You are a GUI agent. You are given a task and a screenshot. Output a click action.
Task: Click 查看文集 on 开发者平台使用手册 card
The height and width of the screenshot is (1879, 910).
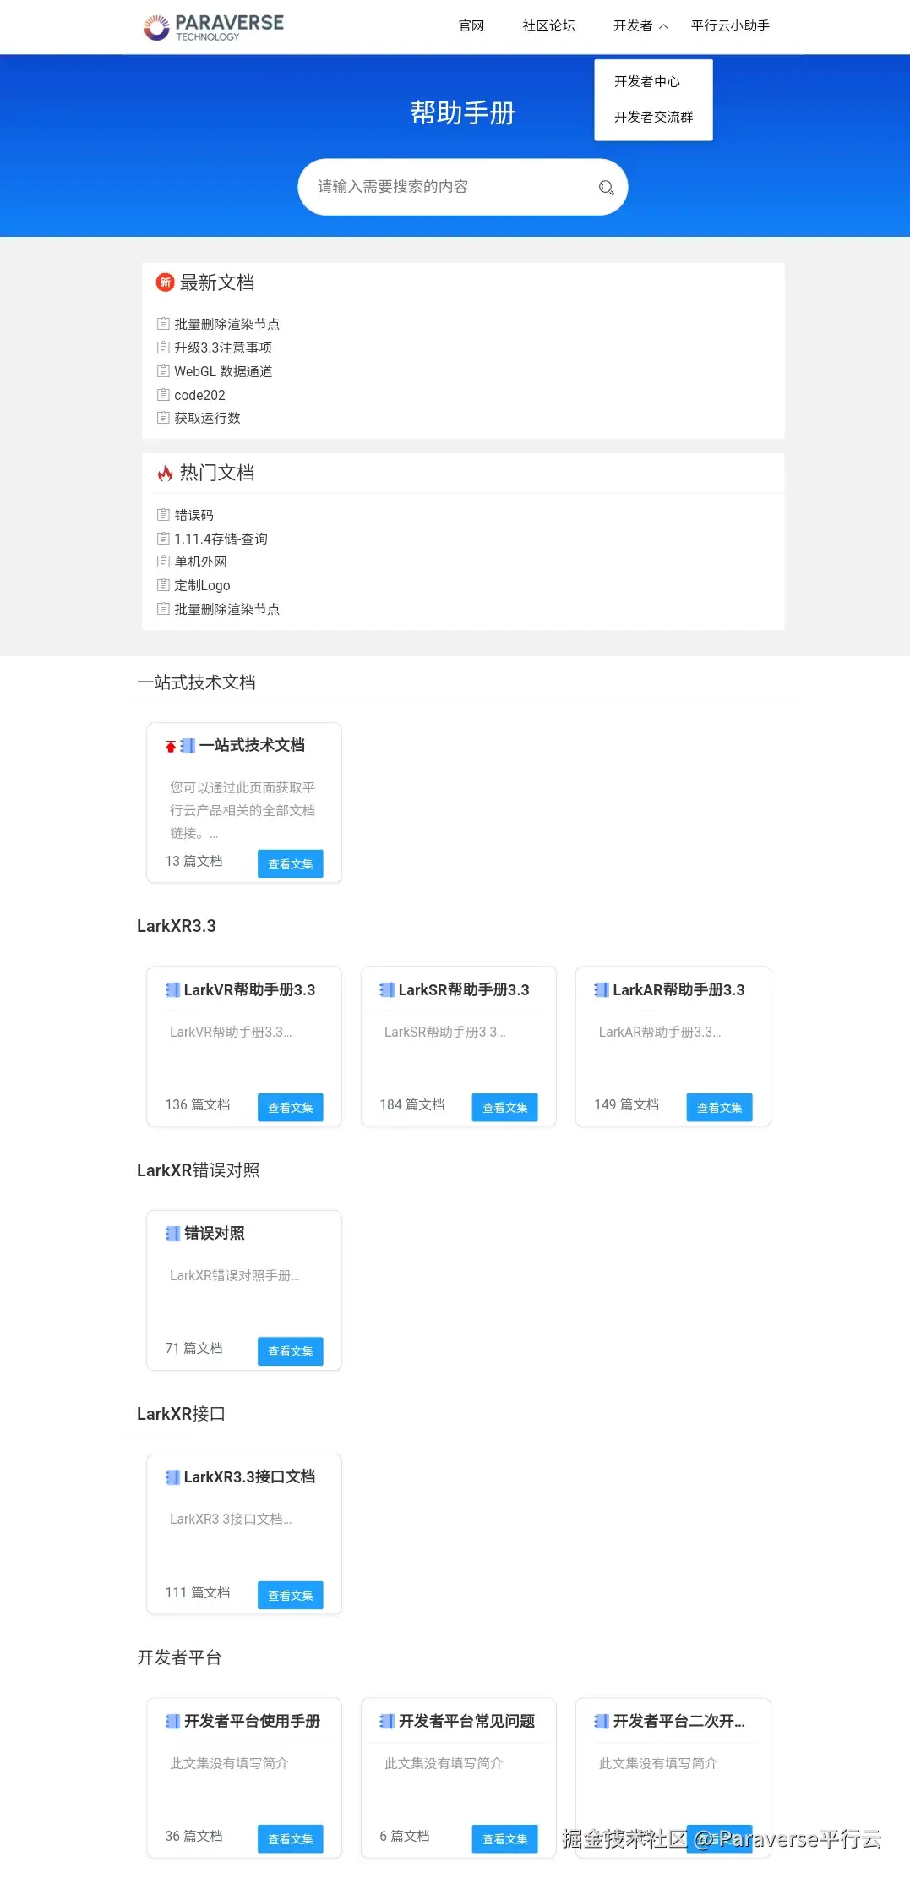click(x=291, y=1839)
